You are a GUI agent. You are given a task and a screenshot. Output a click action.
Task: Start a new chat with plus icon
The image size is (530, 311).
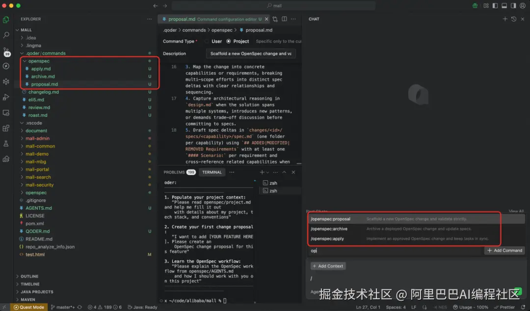point(505,19)
